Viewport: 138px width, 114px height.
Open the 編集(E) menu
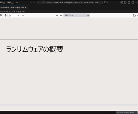2,2
